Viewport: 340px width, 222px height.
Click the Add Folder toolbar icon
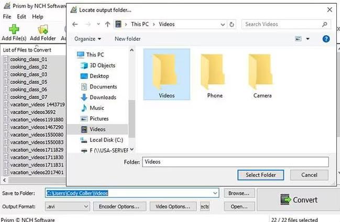coord(43,29)
